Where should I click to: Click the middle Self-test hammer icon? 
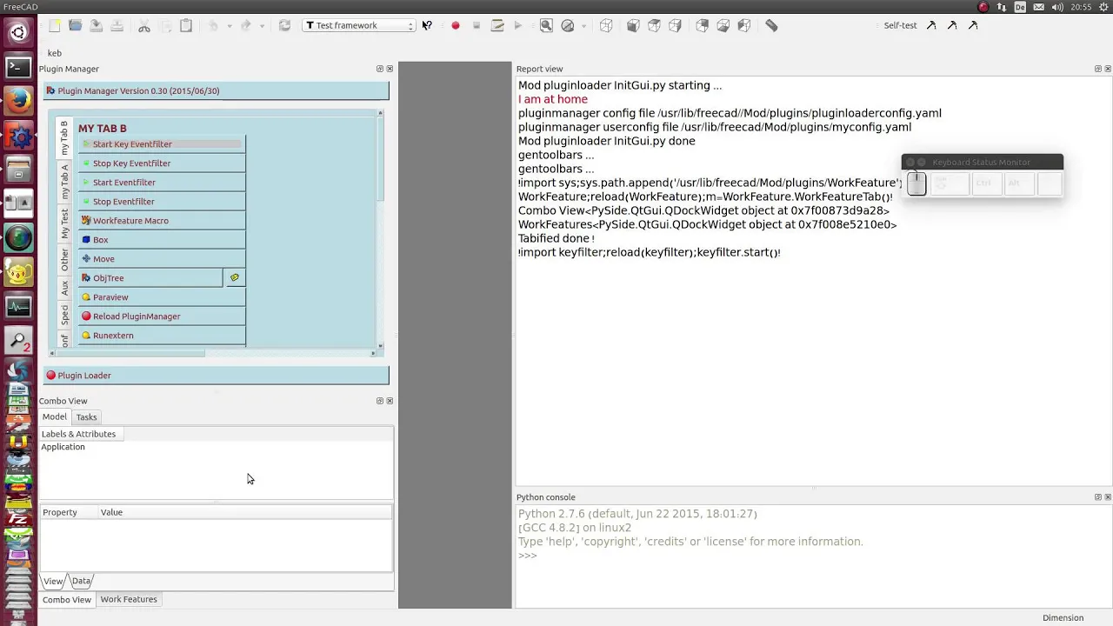(952, 25)
